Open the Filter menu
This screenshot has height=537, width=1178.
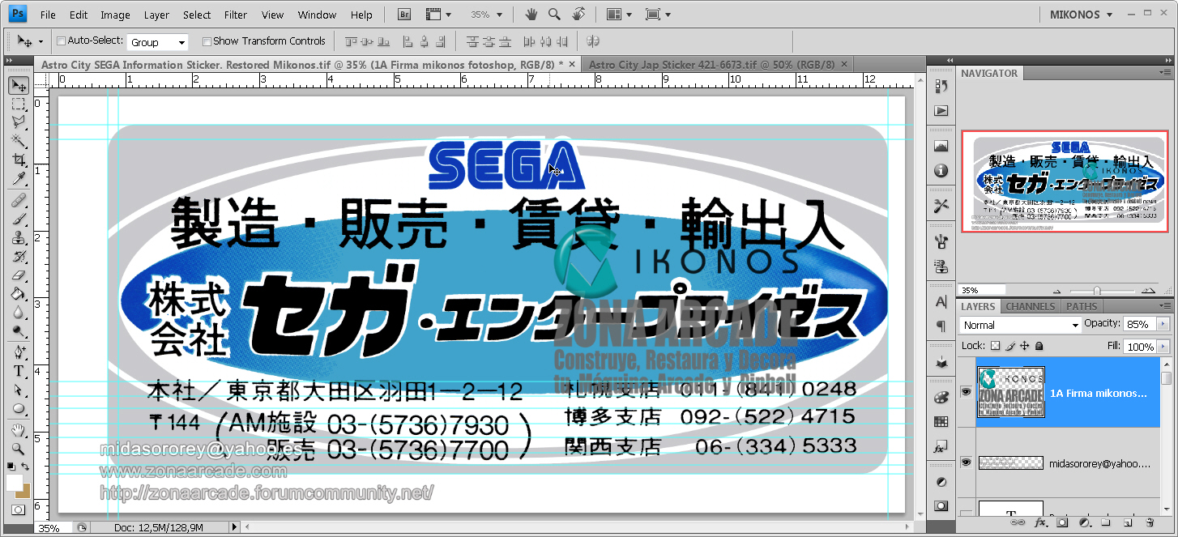(235, 14)
